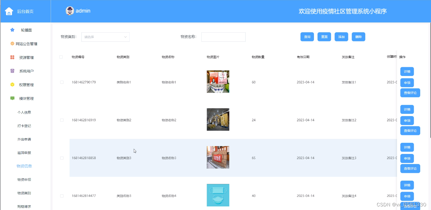Check the box for row 1681462818858
This screenshot has height=210, width=431.
point(62,158)
